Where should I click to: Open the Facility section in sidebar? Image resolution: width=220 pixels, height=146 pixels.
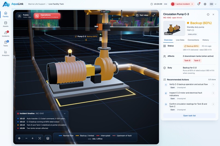[x=5, y=14]
